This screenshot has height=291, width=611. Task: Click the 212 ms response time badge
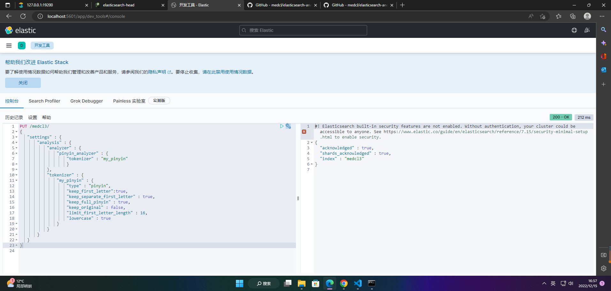tap(584, 117)
